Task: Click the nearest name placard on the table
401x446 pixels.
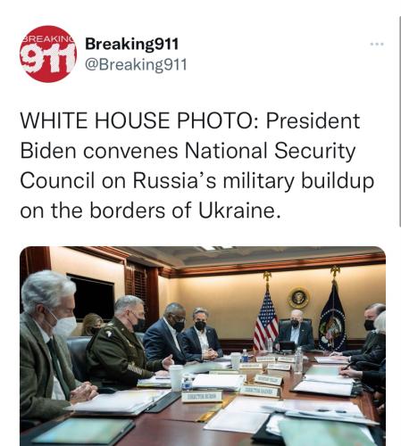Action: 202,397
